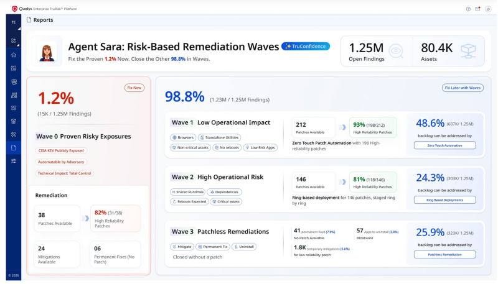
Task: Click the Dependencies tag
Action: point(224,192)
